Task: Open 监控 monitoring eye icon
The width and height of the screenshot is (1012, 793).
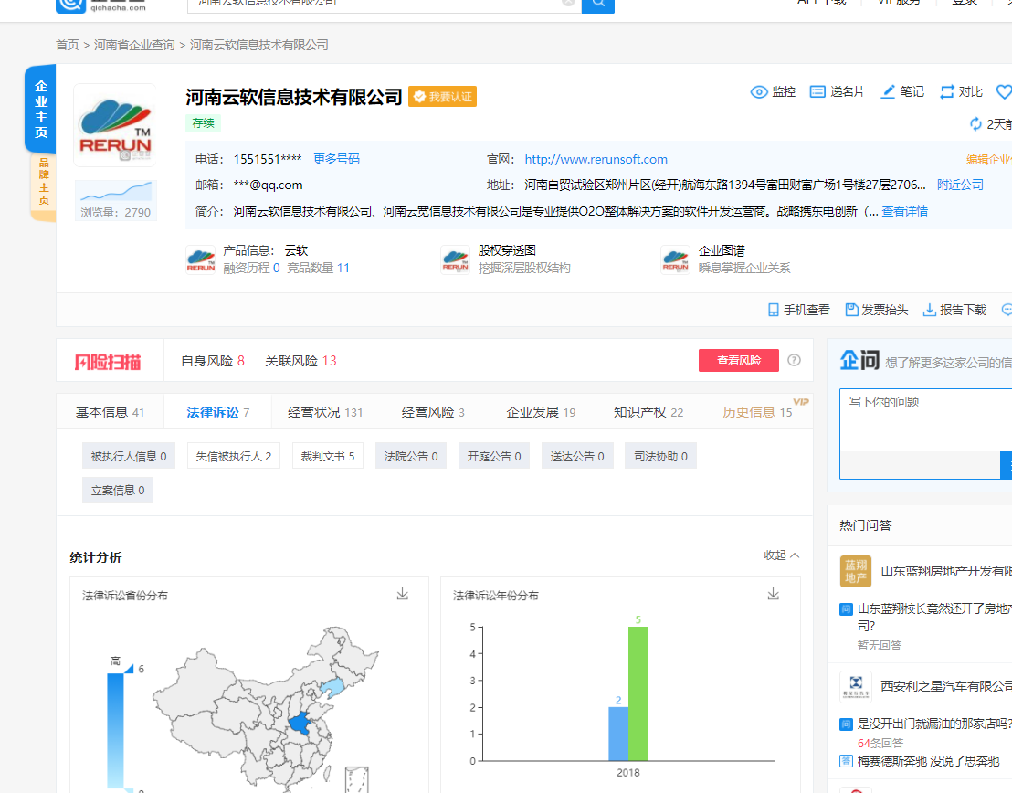Action: tap(759, 91)
